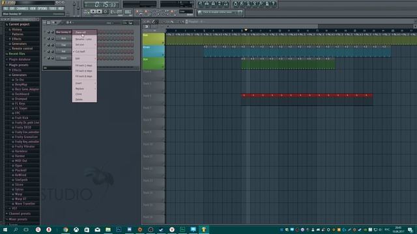
Task: Open playlist options menu icon at toolbar left
Action: 145,21
